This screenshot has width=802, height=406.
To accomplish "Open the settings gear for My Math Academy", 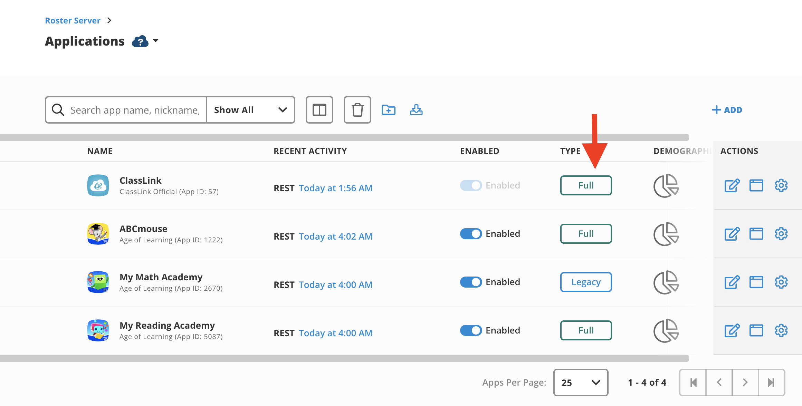I will coord(781,282).
